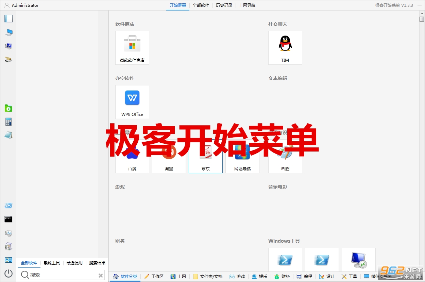This screenshot has width=425, height=282.
Task: Open the 淘宝 shortcut tile
Action: click(169, 156)
